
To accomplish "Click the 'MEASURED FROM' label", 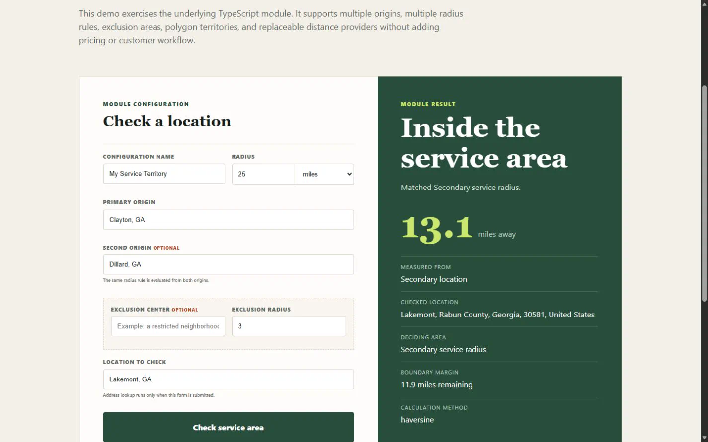I will click(426, 267).
